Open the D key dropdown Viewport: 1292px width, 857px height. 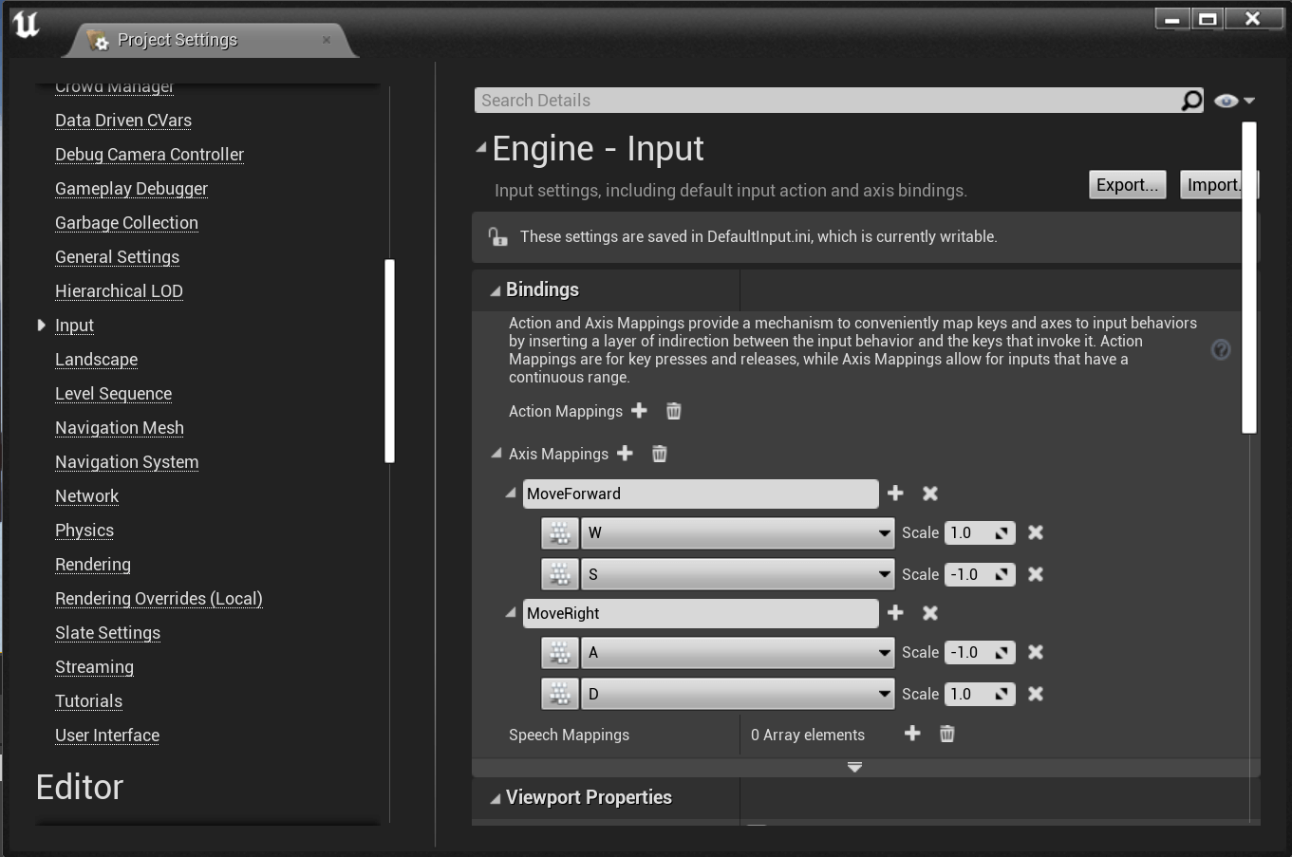738,694
